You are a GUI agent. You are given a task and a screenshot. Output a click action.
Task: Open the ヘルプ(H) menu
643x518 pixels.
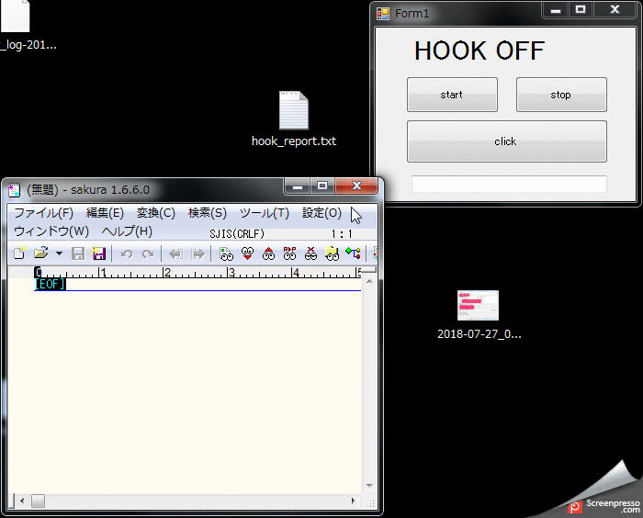pos(127,231)
